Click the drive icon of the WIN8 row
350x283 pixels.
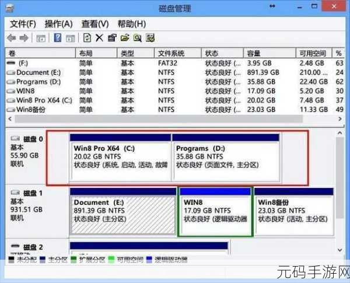(x=10, y=91)
